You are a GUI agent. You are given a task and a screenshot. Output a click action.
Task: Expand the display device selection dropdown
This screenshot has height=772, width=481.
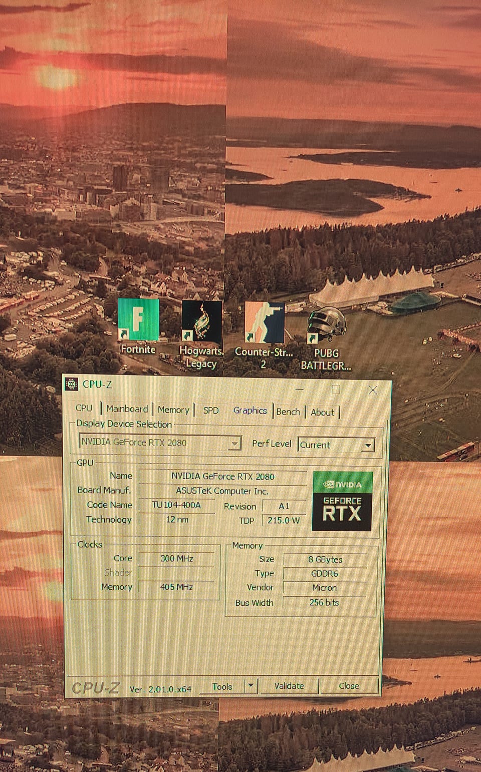tap(234, 443)
